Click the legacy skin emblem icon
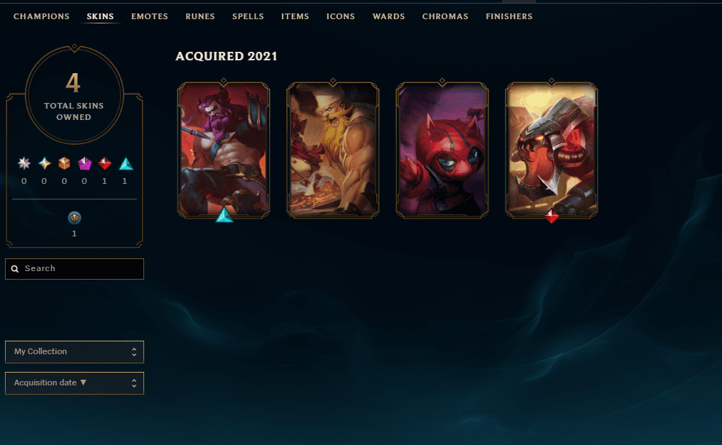This screenshot has width=722, height=445. [x=74, y=218]
